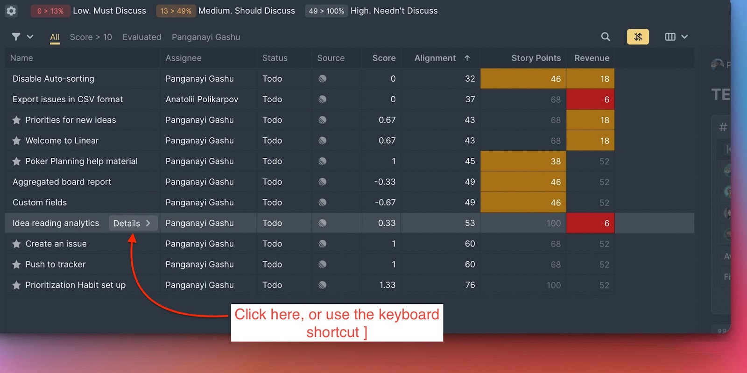The width and height of the screenshot is (747, 373).
Task: Click the red Revenue cell for Export issues
Action: pyautogui.click(x=590, y=99)
